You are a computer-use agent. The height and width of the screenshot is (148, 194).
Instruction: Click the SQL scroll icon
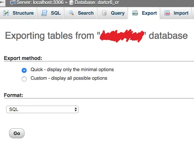click(44, 13)
